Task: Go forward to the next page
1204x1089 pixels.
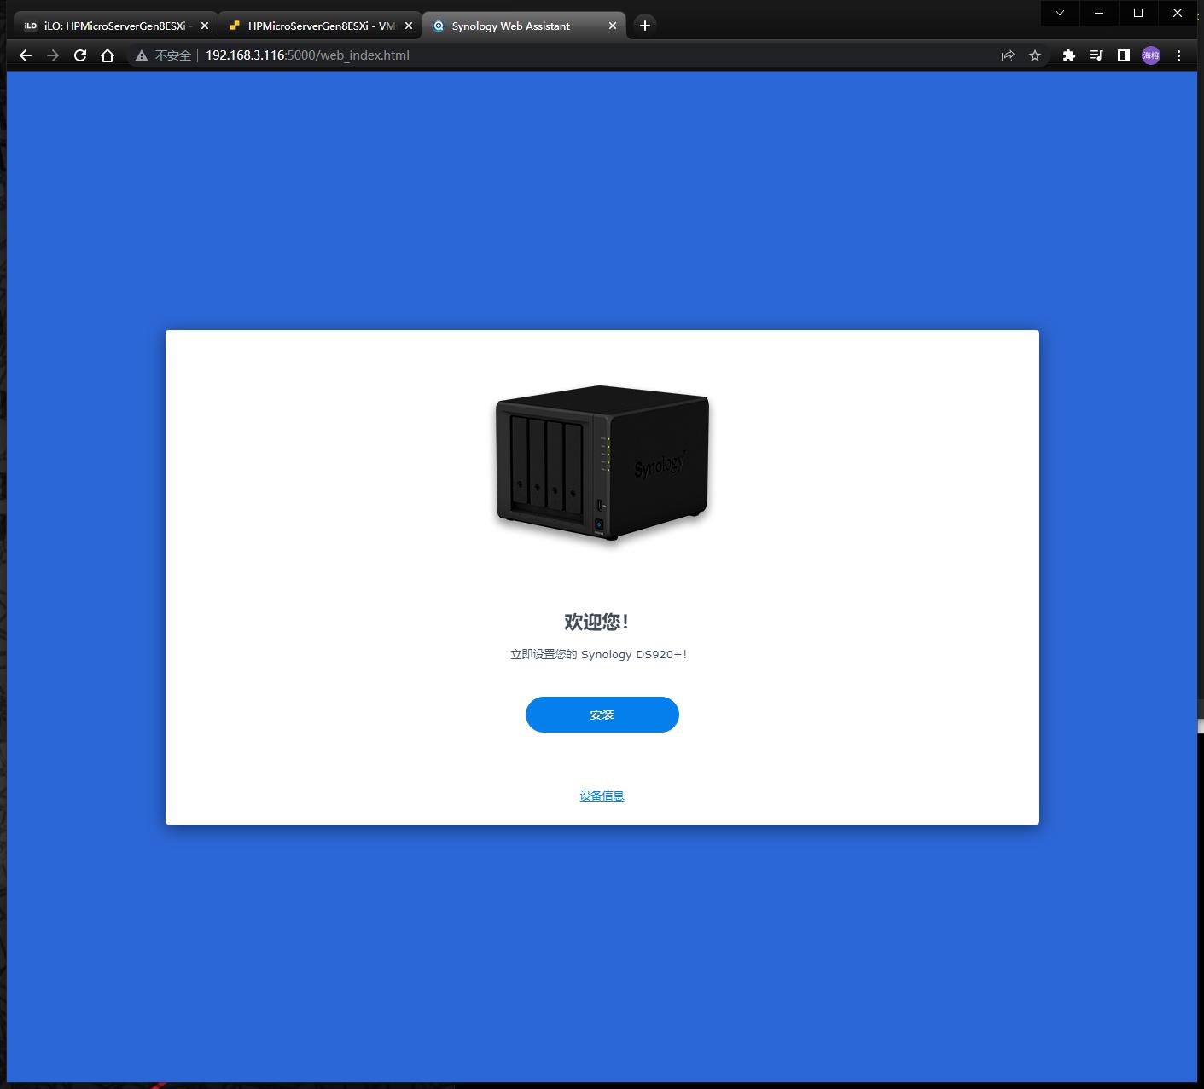Action: click(x=53, y=55)
